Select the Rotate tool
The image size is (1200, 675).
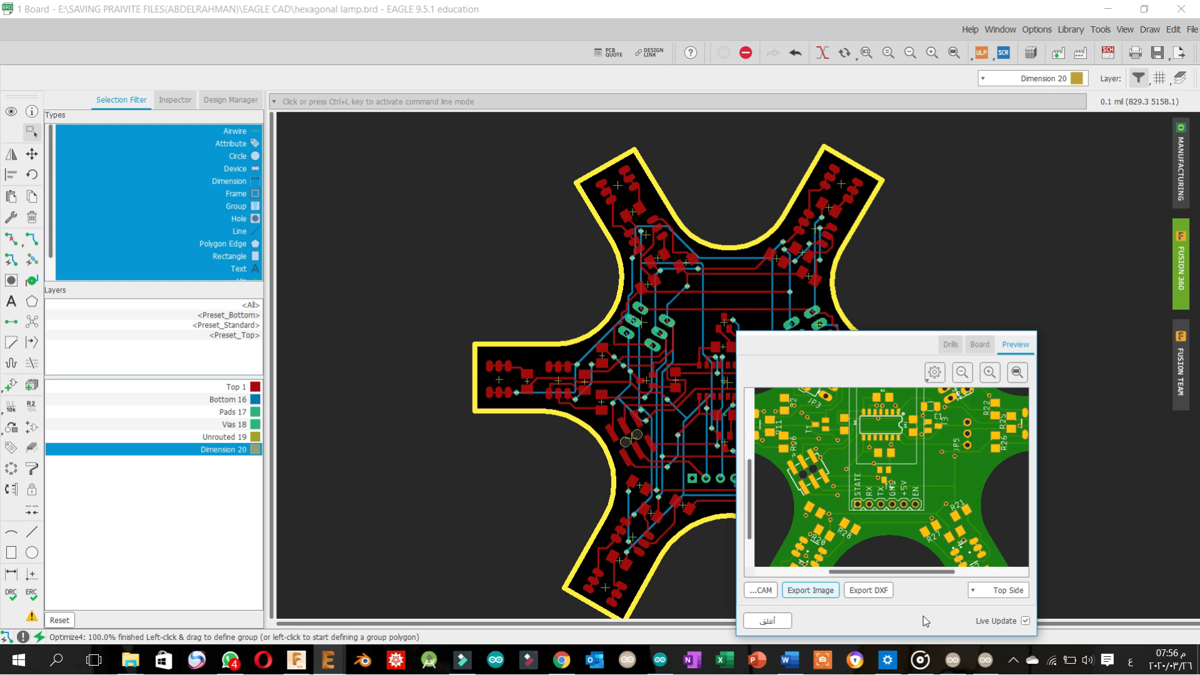click(x=32, y=174)
